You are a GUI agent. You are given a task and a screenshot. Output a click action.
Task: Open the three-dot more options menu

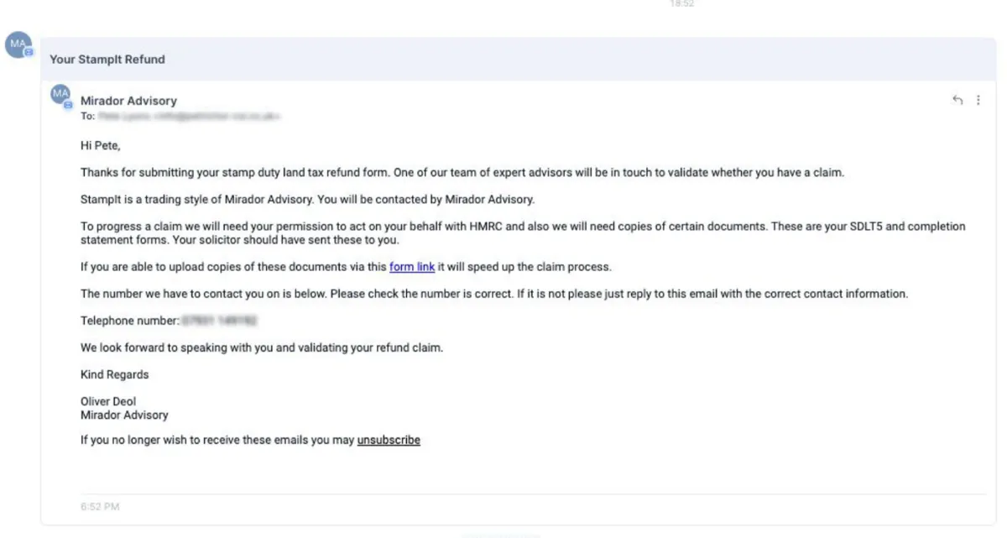[978, 100]
